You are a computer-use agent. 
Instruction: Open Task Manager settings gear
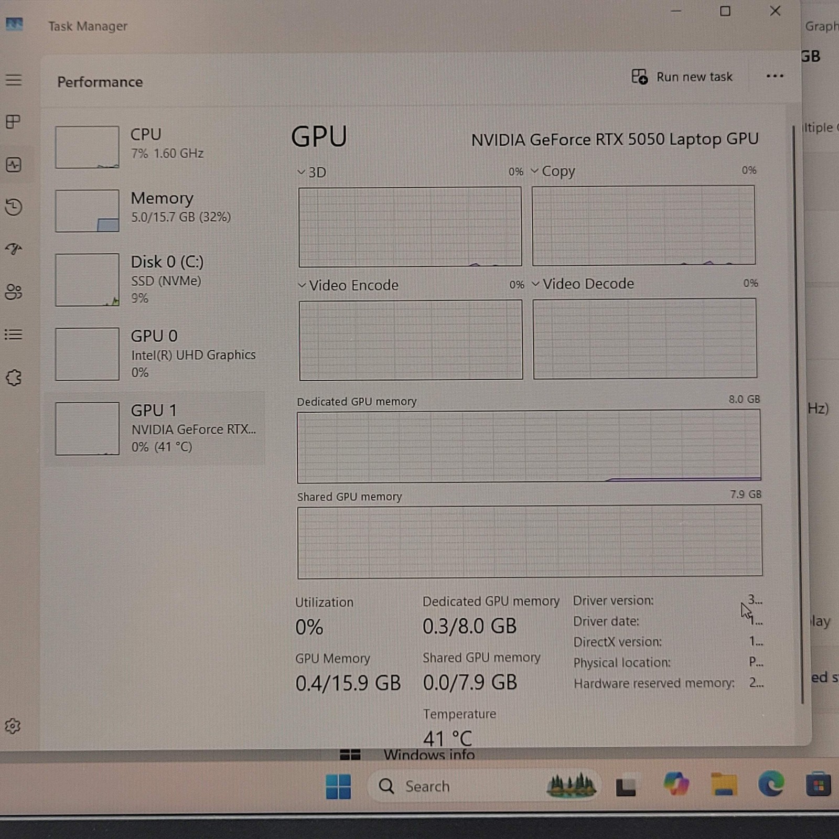click(x=13, y=726)
